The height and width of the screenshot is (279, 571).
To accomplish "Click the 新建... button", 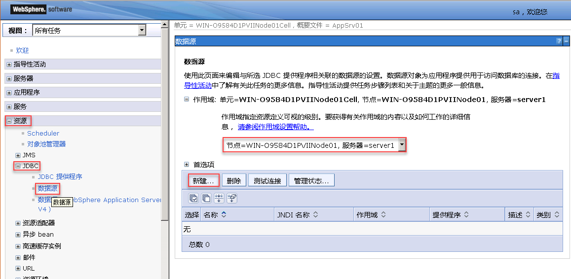I will pyautogui.click(x=204, y=181).
